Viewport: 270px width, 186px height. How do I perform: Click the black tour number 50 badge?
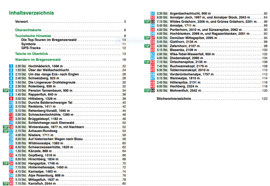tap(153, 90)
